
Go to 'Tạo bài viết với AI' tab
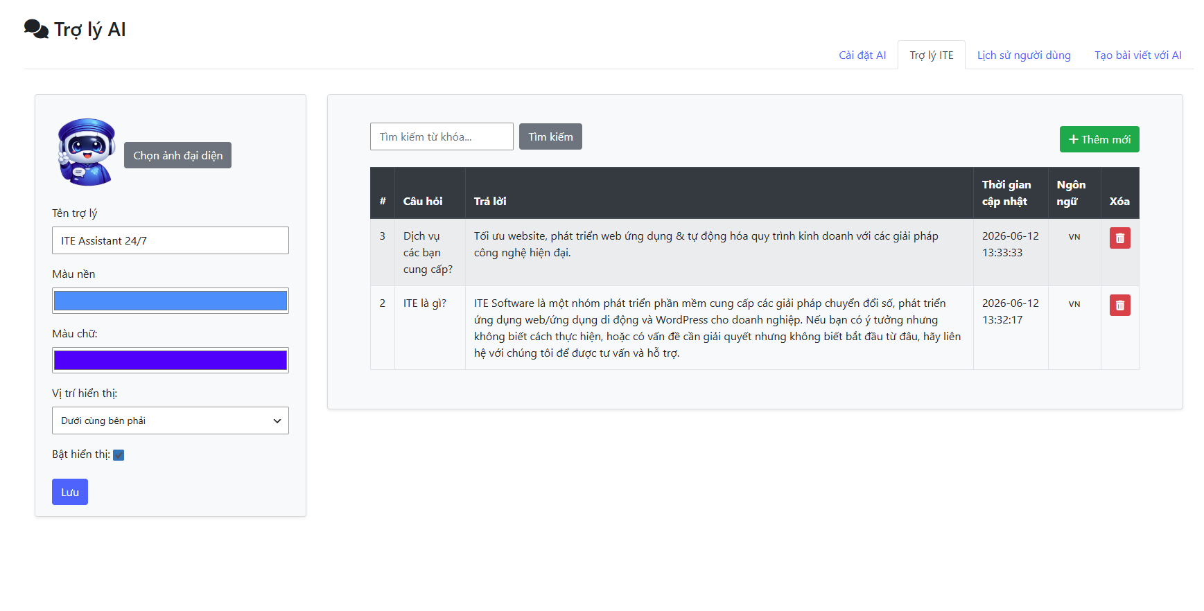click(x=1138, y=55)
